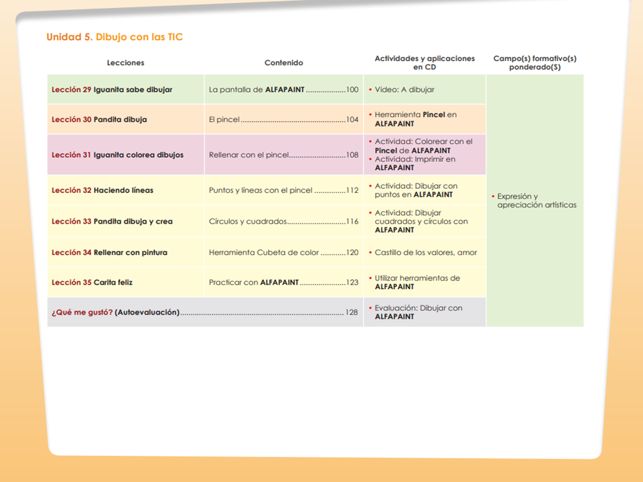The image size is (643, 482).
Task: Click Expresión y apreciación artísticas cell
Action: 534,200
